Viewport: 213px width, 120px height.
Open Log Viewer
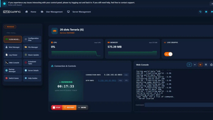pos(13,55)
